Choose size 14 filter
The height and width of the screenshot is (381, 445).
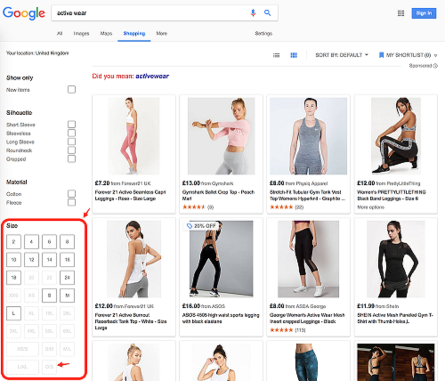pos(49,259)
